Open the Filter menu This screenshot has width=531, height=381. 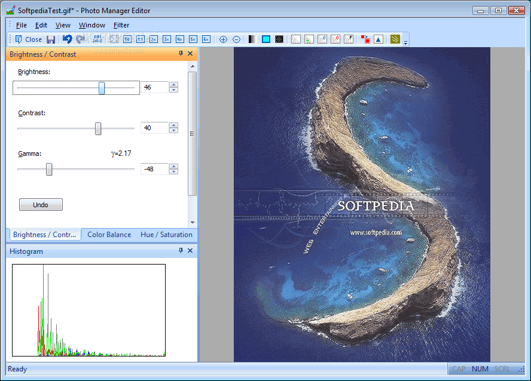tap(121, 25)
